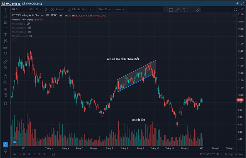Show MA 50 indicator via eye icon
This screenshot has height=158, width=246.
(30, 32)
